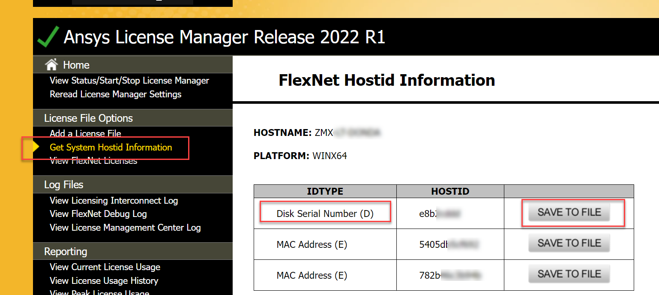This screenshot has height=295, width=659.
Task: Select Reread License Manager Settings
Action: 116,94
